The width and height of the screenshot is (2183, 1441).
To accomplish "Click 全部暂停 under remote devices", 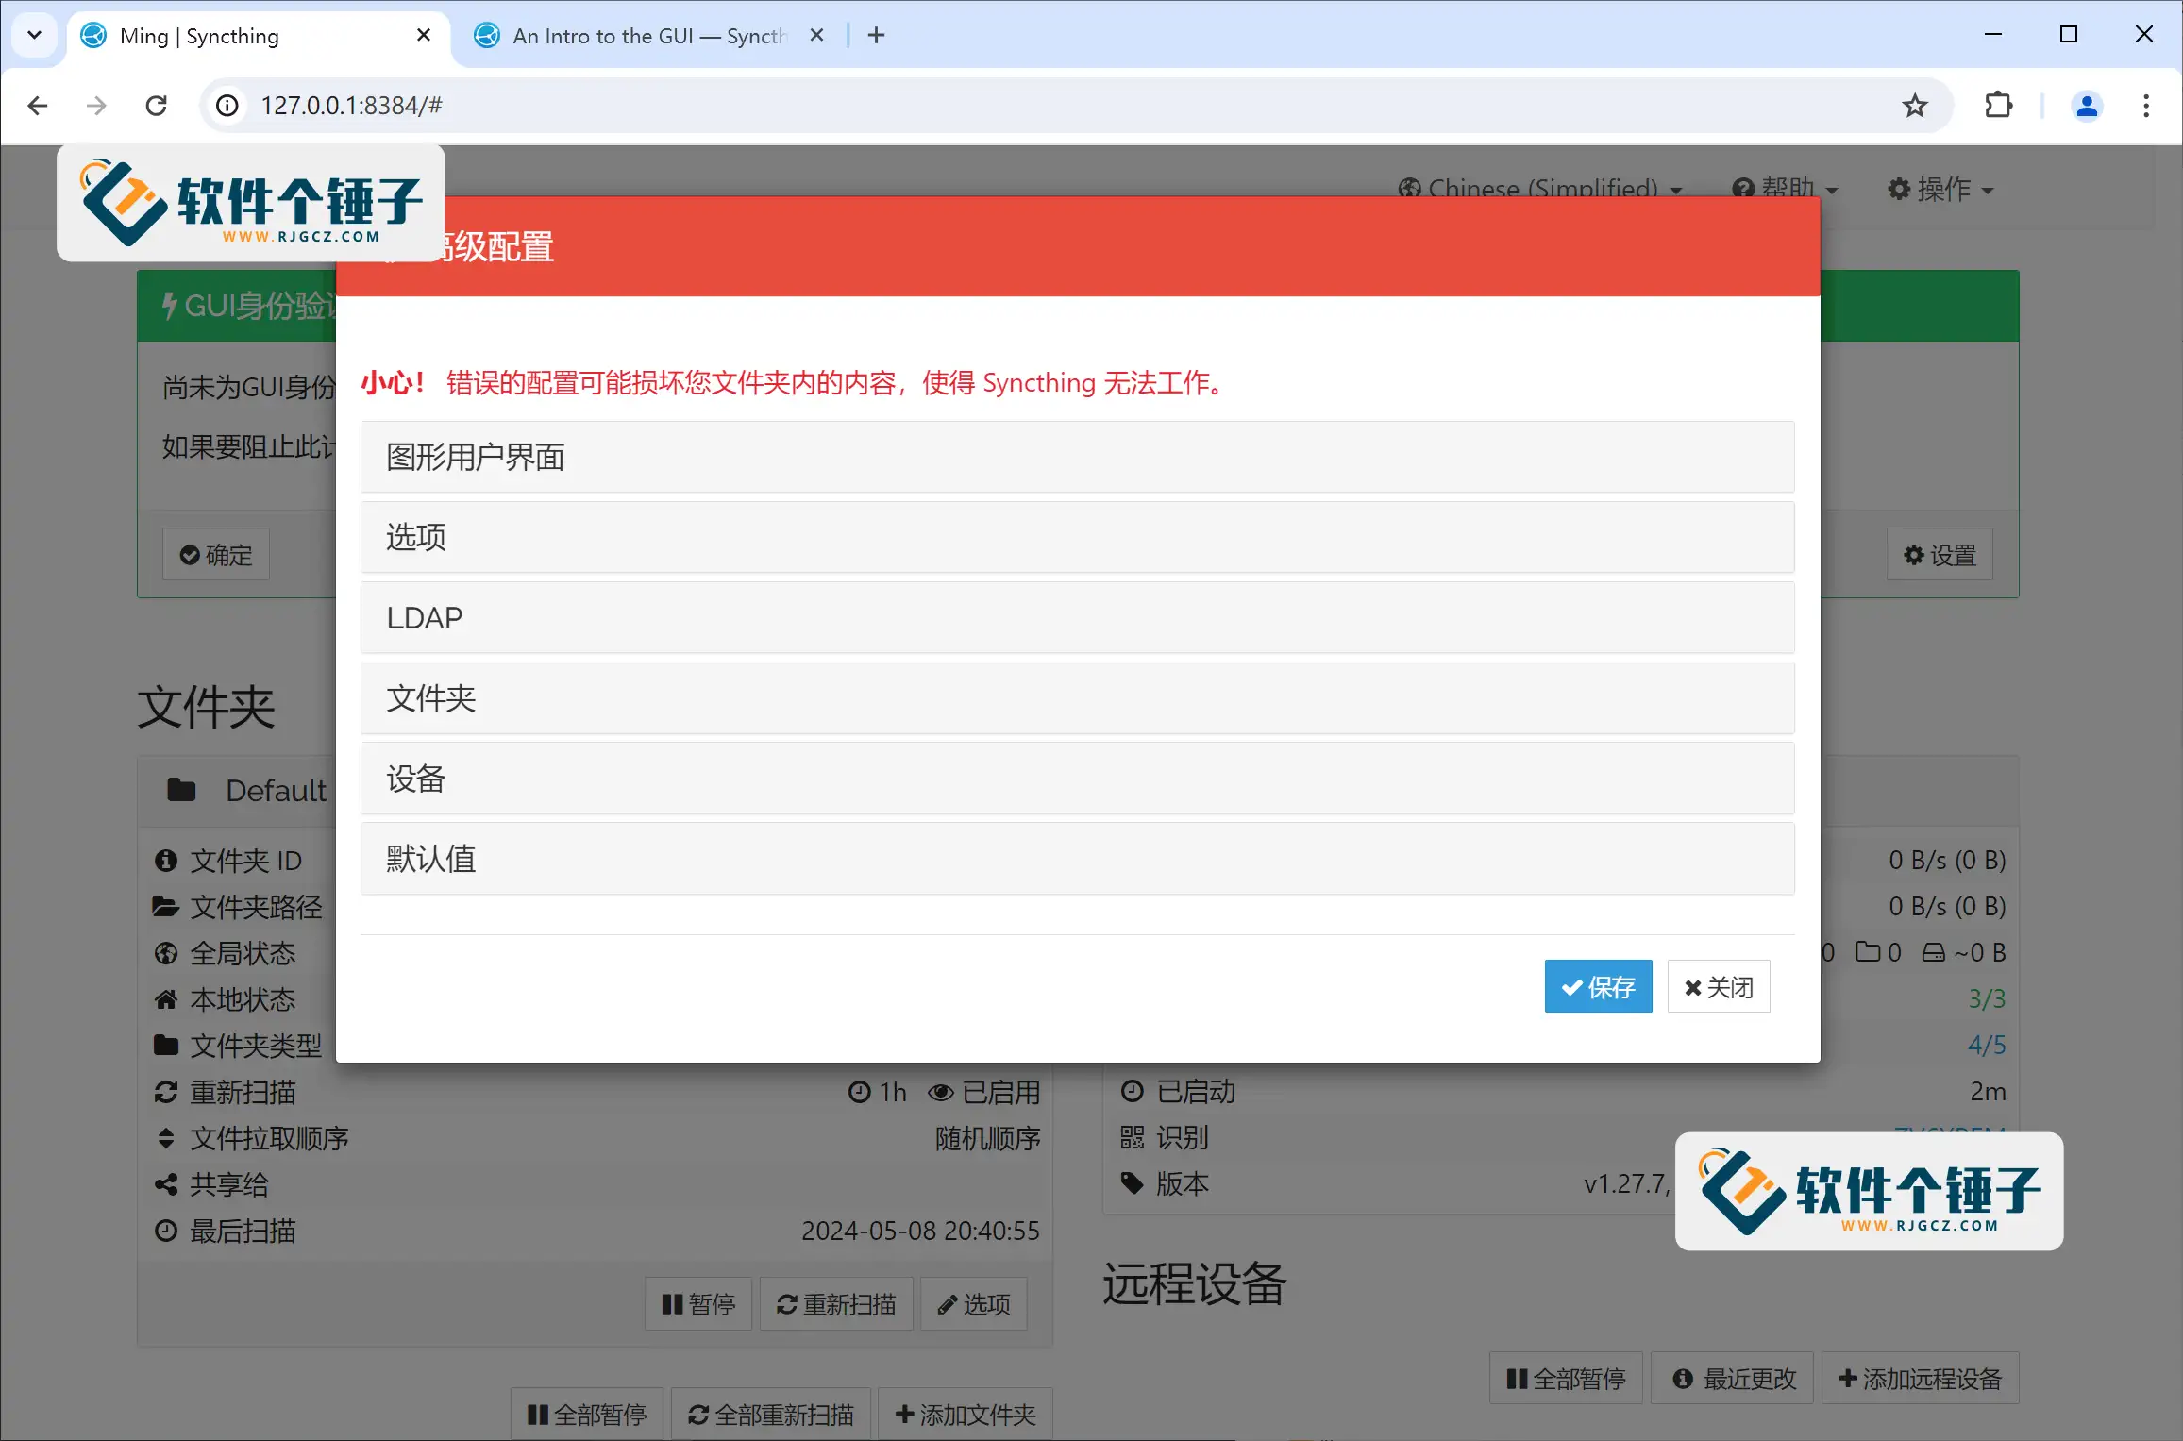I will pyautogui.click(x=1566, y=1378).
